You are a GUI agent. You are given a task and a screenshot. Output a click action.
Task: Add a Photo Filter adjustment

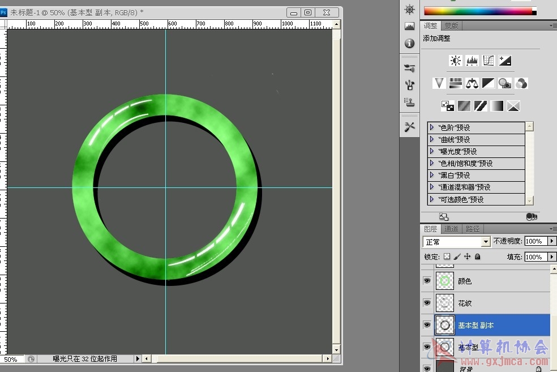(505, 83)
